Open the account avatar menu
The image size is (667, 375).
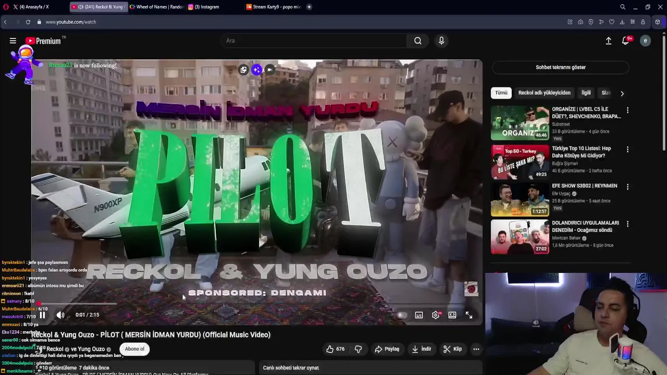point(645,41)
